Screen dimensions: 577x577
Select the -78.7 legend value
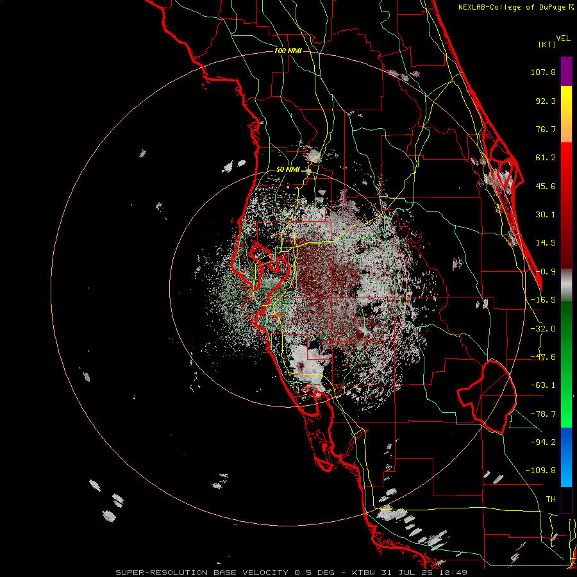tap(543, 414)
